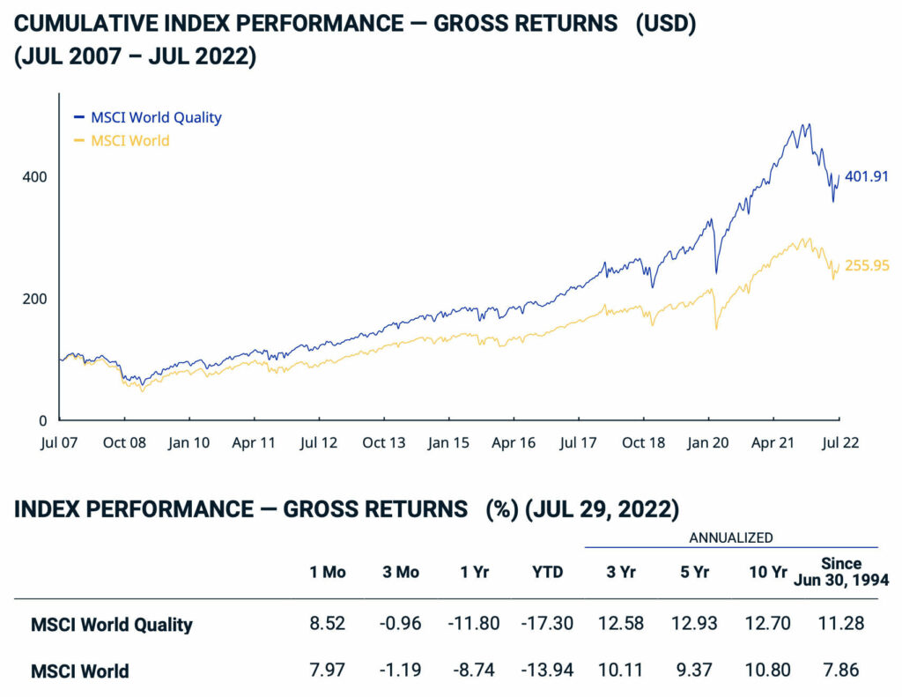Image resolution: width=902 pixels, height=697 pixels.
Task: Click the MSCI World legend label
Action: [130, 141]
